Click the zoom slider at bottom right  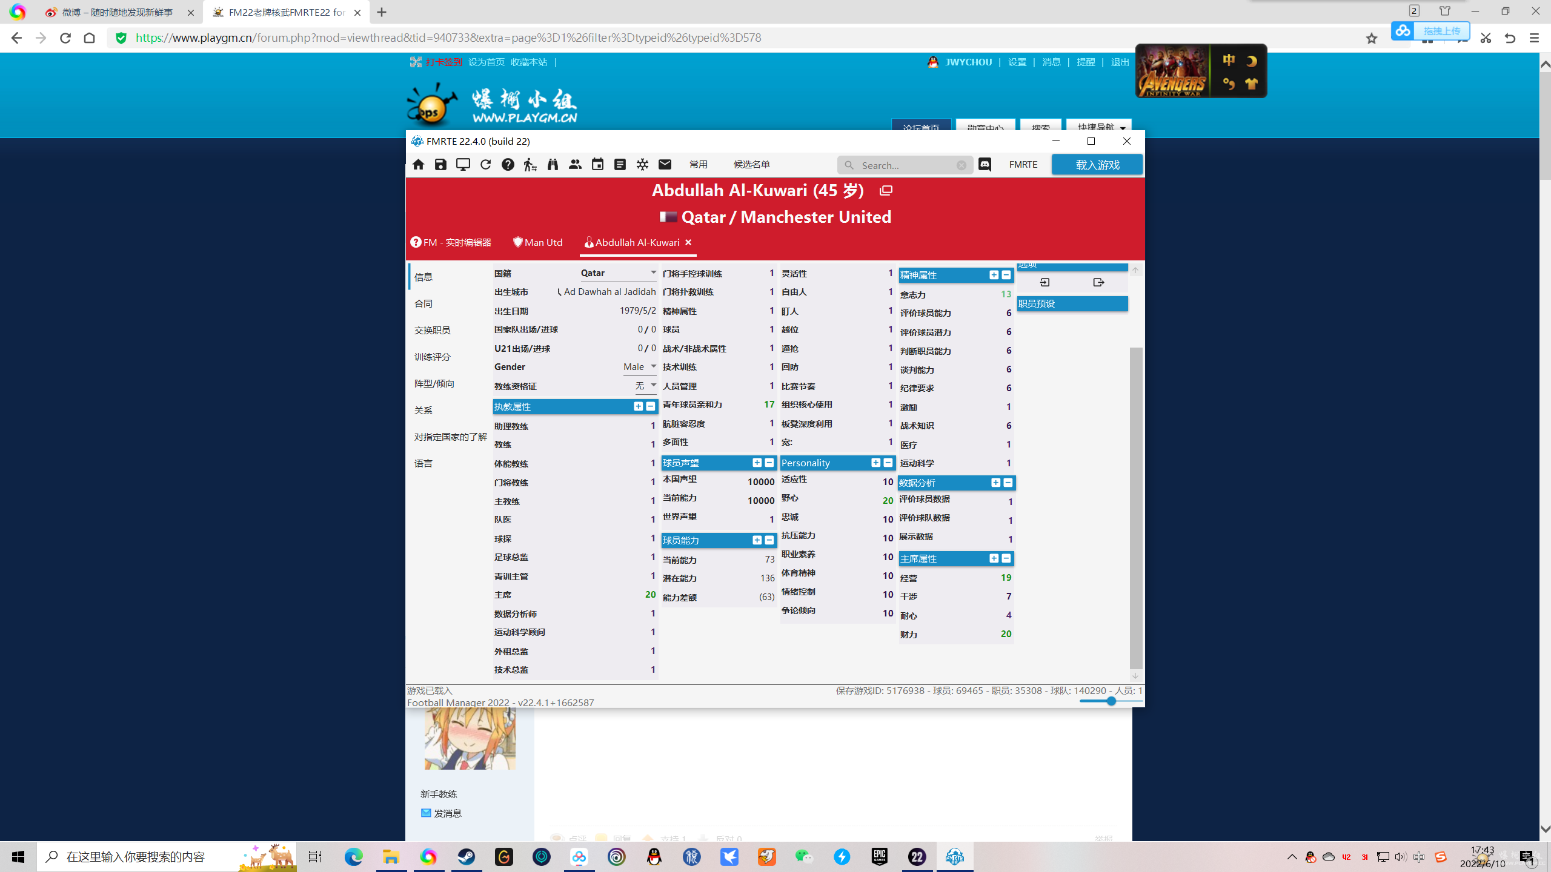(x=1111, y=701)
